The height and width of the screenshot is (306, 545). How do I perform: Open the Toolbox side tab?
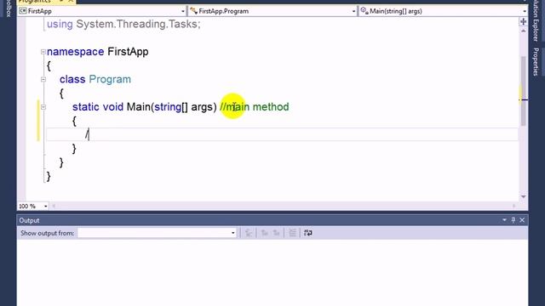pyautogui.click(x=9, y=8)
